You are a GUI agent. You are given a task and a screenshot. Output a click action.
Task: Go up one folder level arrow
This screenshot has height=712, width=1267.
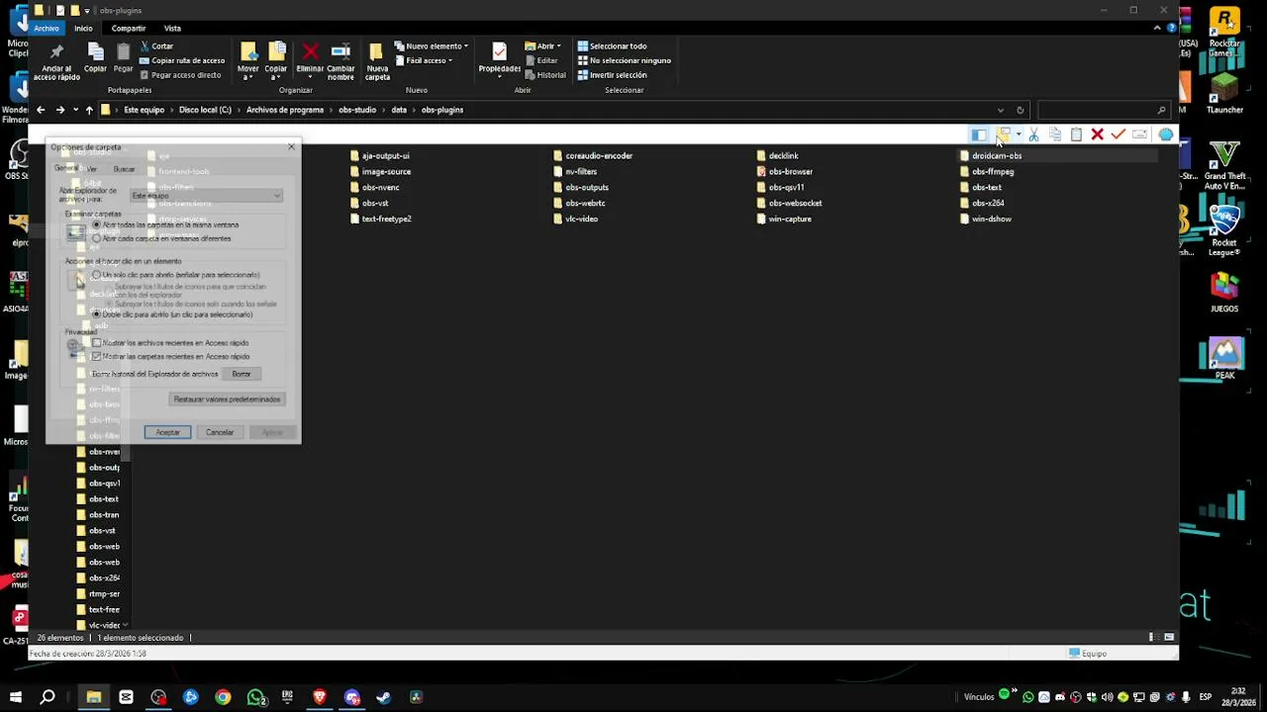[89, 110]
